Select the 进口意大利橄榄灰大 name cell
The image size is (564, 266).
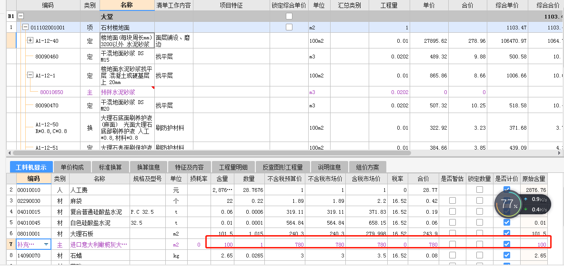click(100, 245)
